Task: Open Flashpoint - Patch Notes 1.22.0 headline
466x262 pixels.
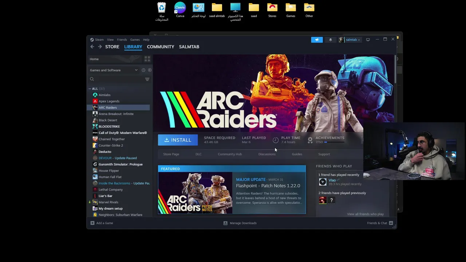Action: point(268,186)
